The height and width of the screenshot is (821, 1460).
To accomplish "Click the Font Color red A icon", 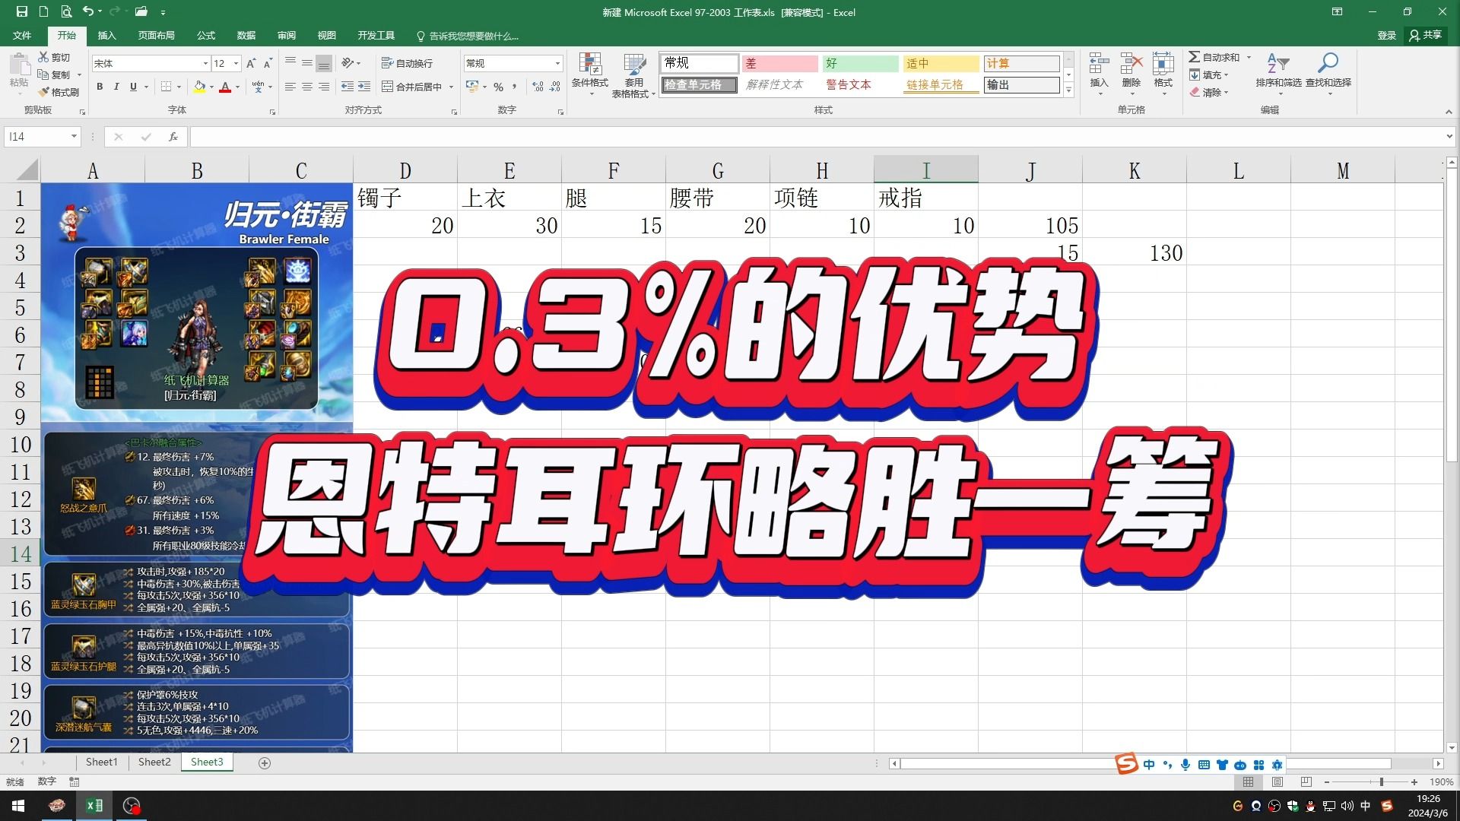I will pyautogui.click(x=225, y=87).
